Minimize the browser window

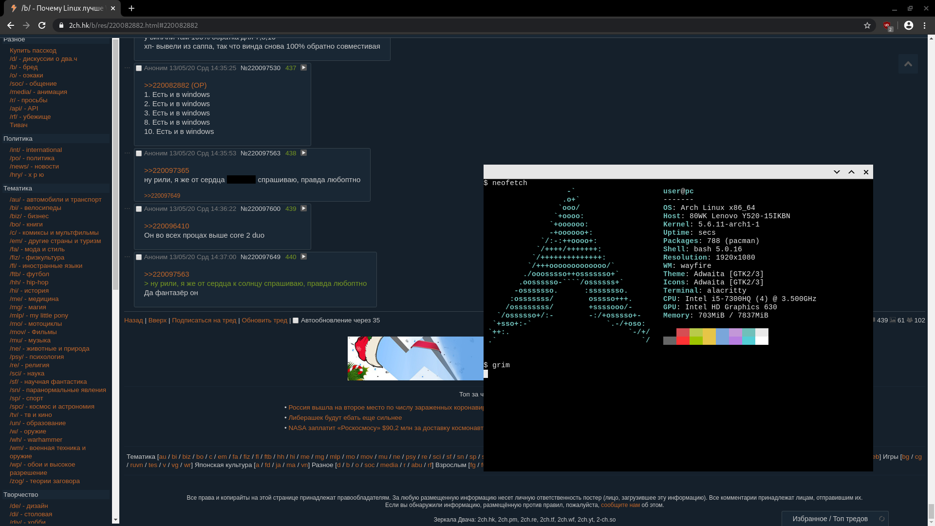895,8
